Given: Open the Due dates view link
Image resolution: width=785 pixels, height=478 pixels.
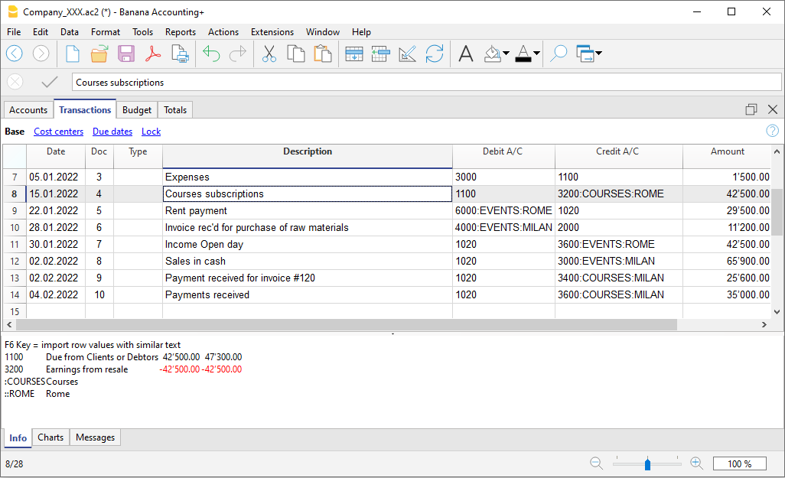Looking at the screenshot, I should [112, 132].
